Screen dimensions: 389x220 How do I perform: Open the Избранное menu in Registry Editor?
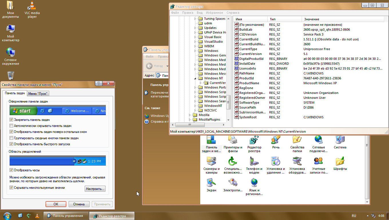coord(214,13)
